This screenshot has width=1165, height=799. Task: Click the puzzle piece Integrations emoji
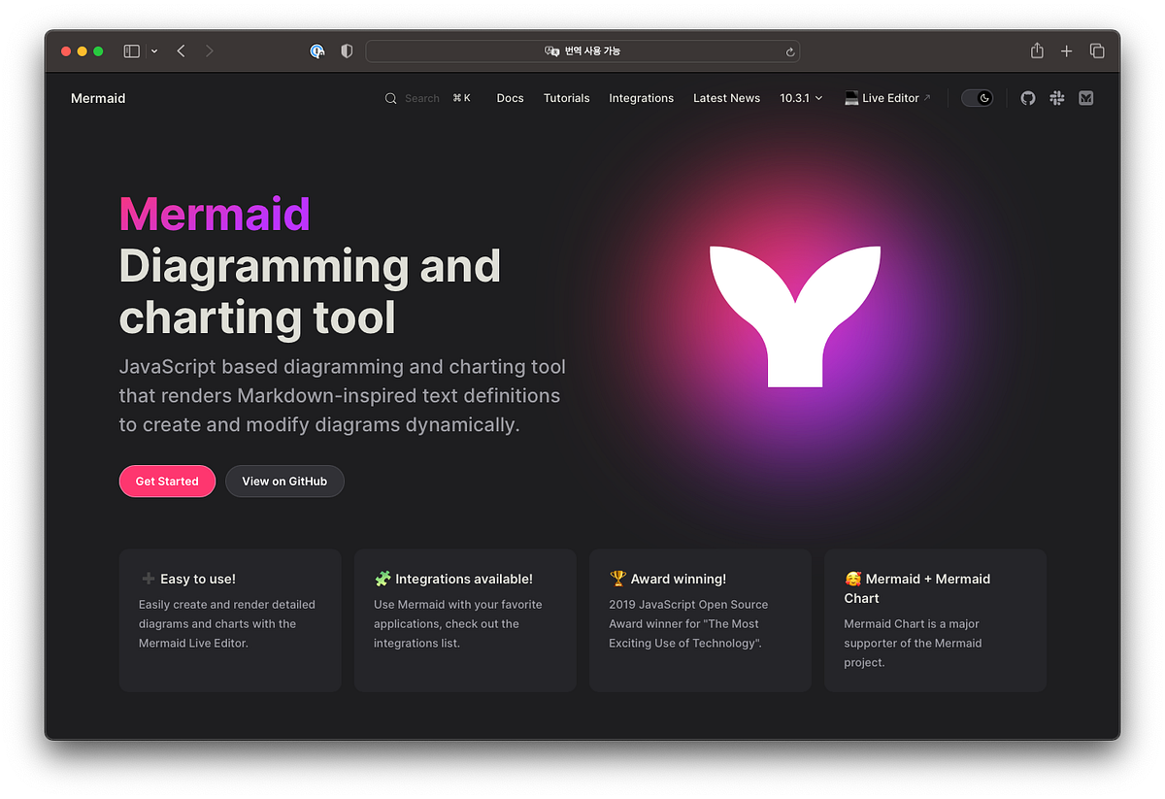tap(383, 579)
